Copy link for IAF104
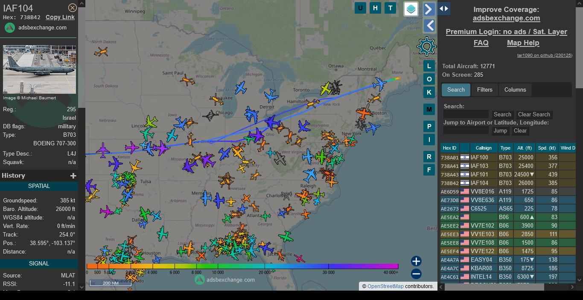This screenshot has height=300, width=583. 60,17
